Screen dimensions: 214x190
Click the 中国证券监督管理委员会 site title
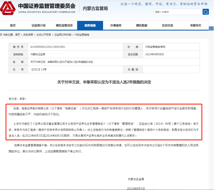coord(46,6)
